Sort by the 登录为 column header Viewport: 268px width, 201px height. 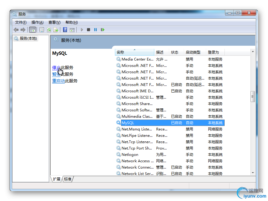click(215, 52)
